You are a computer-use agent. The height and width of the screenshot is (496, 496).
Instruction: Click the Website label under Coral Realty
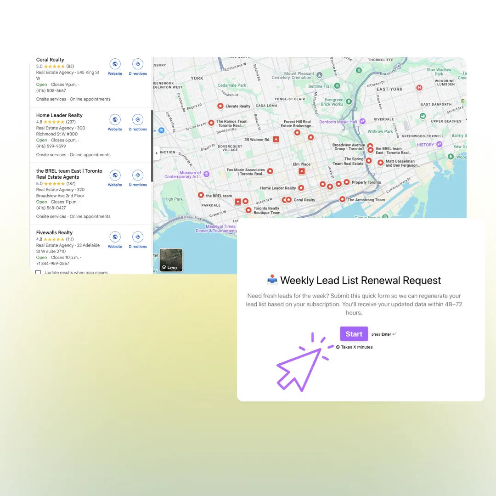click(x=115, y=73)
